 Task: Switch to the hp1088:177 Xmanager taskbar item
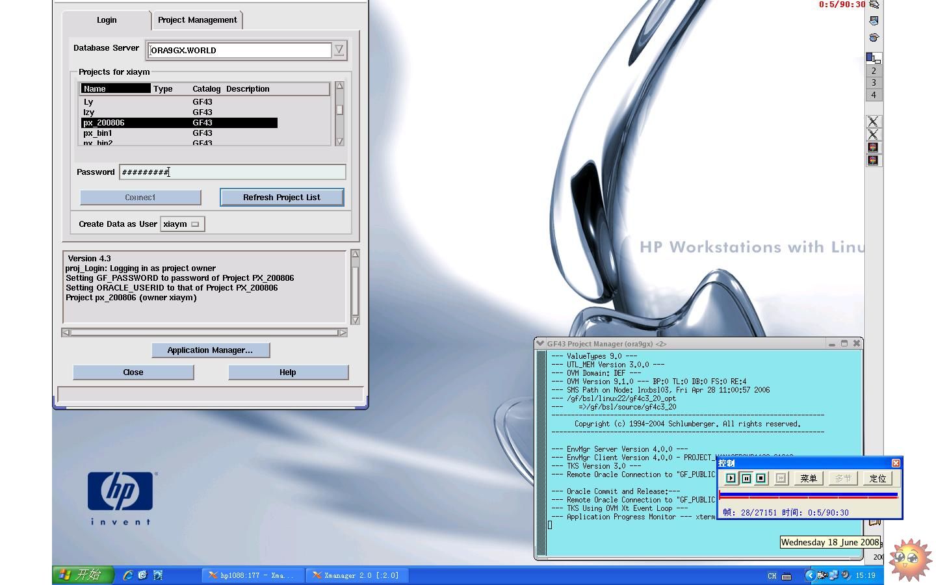click(252, 575)
